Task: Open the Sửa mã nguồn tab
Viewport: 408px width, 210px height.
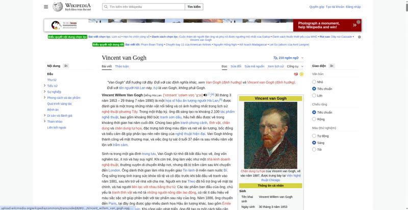Action: click(254, 66)
